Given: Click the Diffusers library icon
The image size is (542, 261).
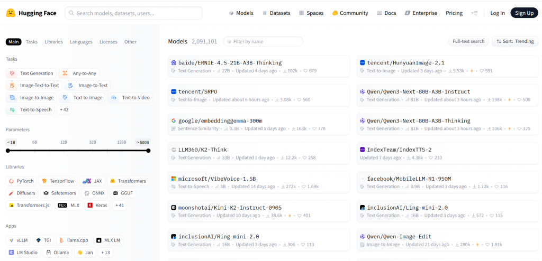Looking at the screenshot, I should [x=12, y=193].
